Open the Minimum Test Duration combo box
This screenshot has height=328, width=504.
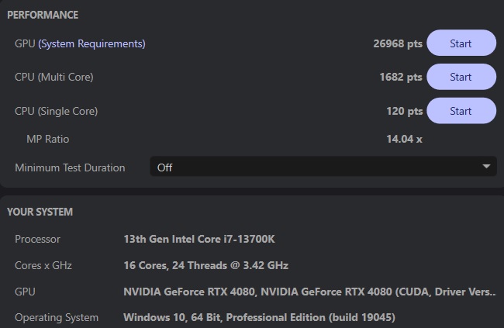pos(318,167)
